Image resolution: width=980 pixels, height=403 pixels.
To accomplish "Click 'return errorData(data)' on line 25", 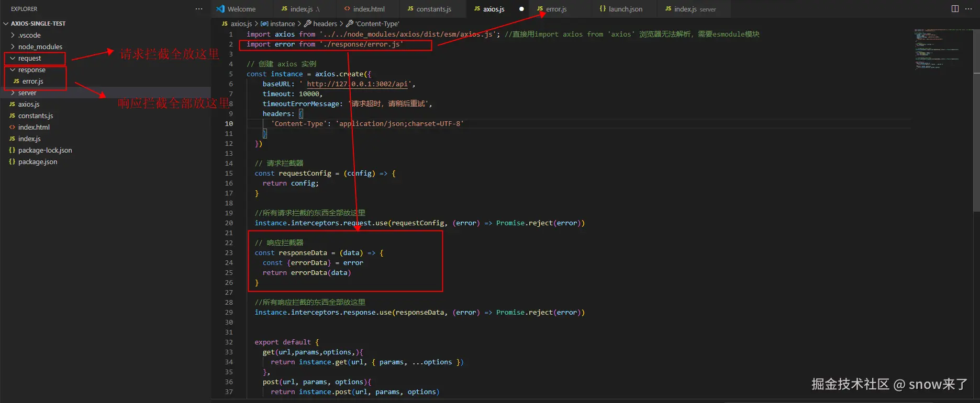I will tap(307, 273).
